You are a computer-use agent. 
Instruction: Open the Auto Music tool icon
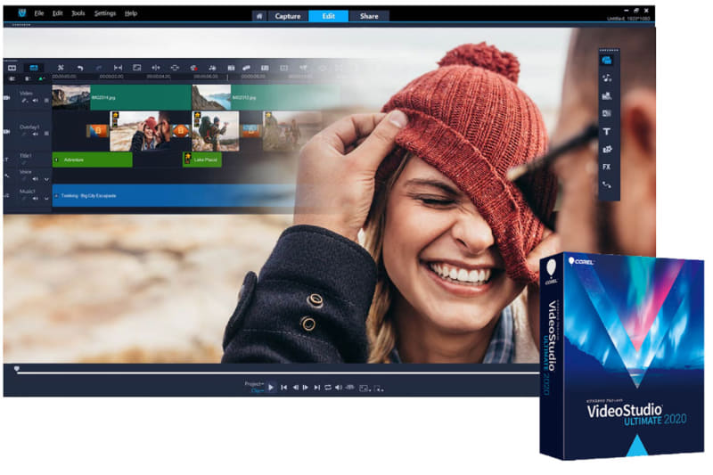[x=212, y=68]
